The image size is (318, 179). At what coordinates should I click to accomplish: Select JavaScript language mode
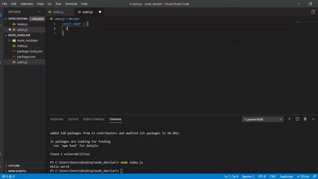tap(286, 177)
